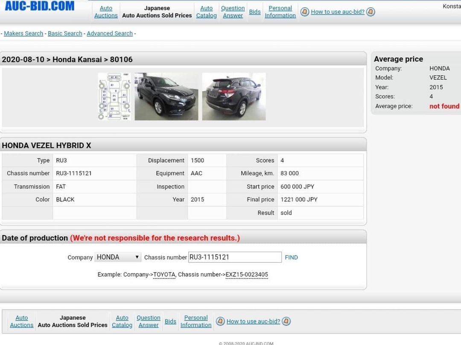This screenshot has width=461, height=345.
Task: Click FIND to look up production date
Action: coord(292,258)
